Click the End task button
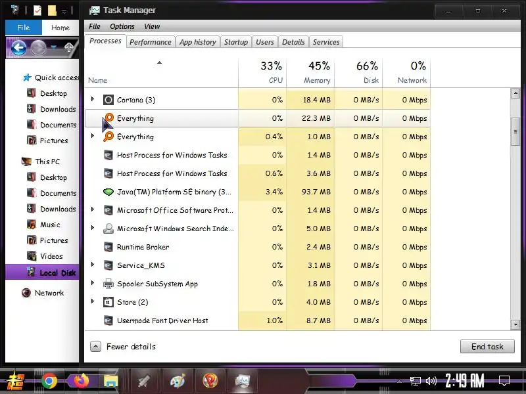Screen dimensions: 526x394 click(x=487, y=347)
